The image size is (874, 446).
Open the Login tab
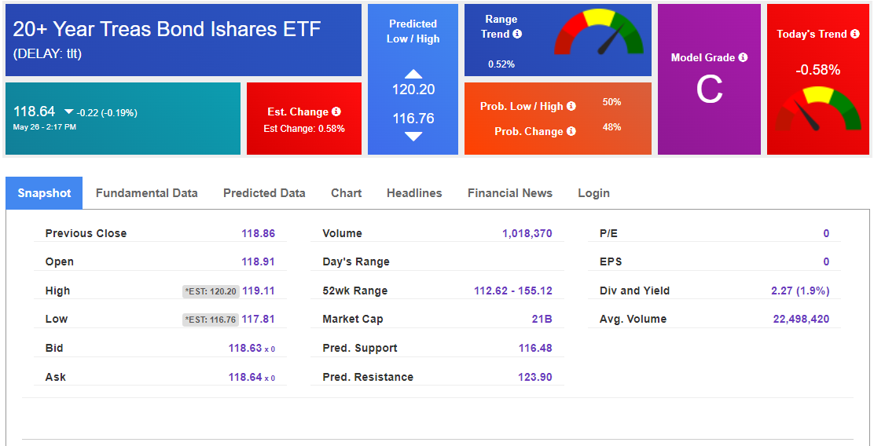[593, 193]
